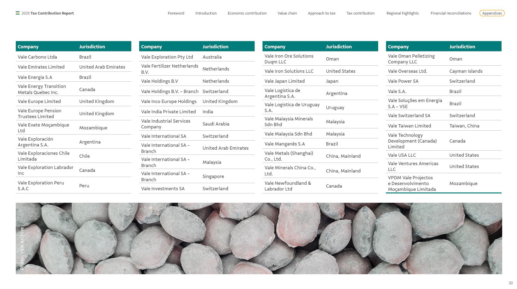Viewport: 517px width, 289px height.
Task: Select 'Vale Soluções em Energia S.A – VSE'
Action: 415,104
